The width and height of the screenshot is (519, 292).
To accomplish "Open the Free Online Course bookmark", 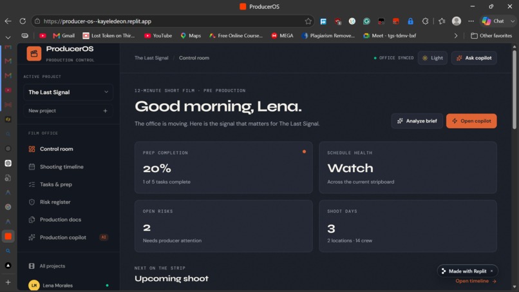I will click(236, 35).
